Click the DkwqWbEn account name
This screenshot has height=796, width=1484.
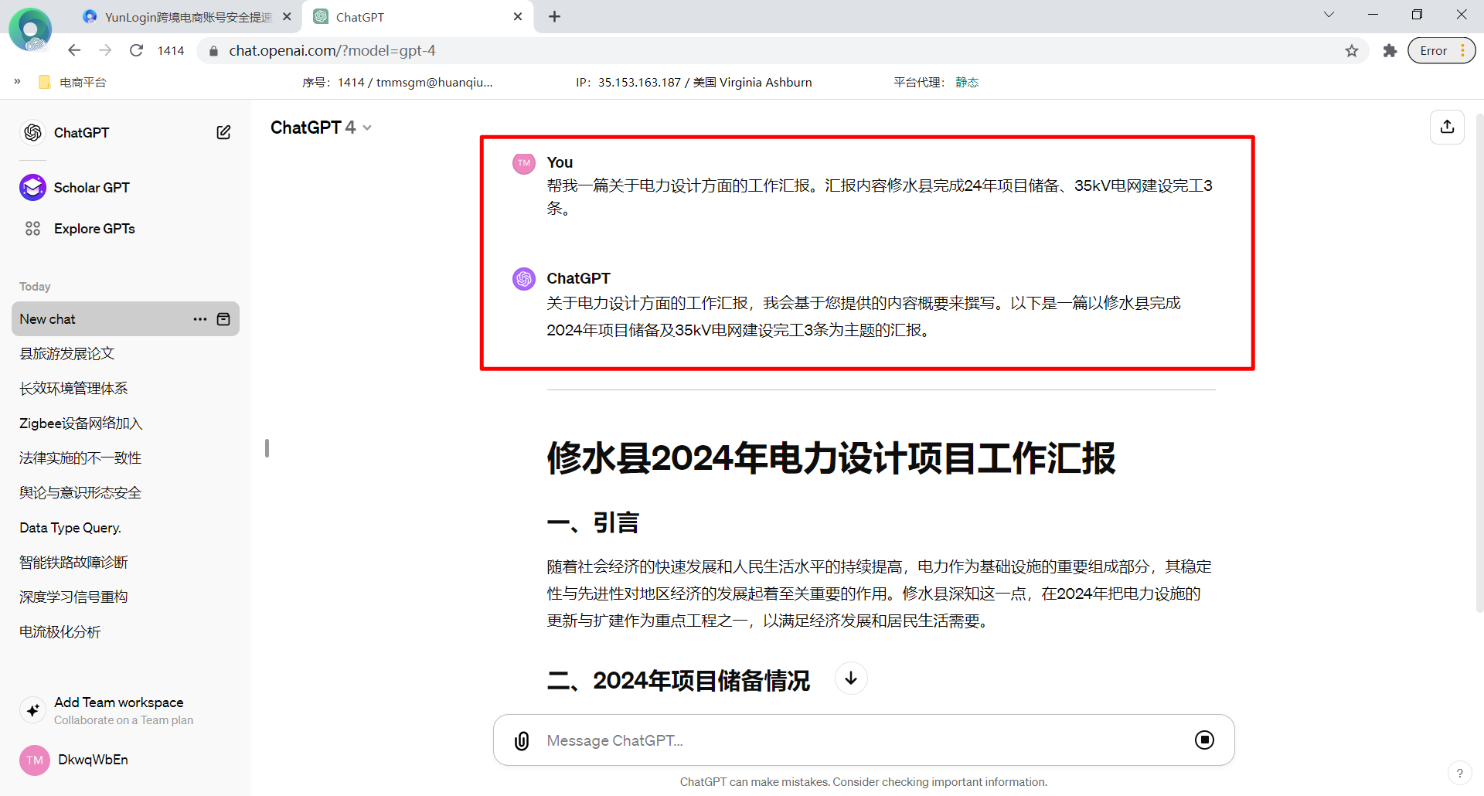point(93,760)
